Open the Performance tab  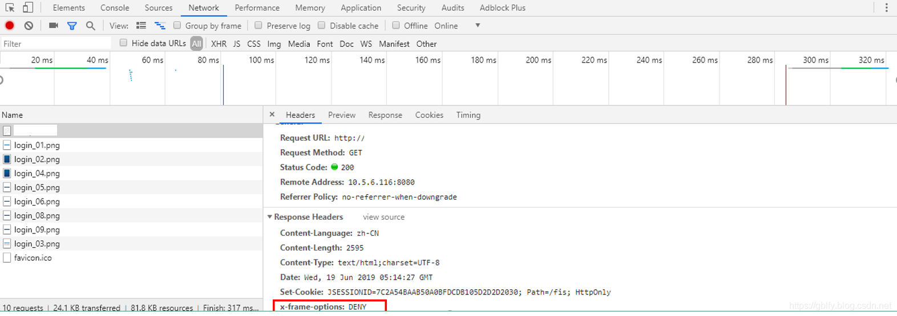click(257, 8)
